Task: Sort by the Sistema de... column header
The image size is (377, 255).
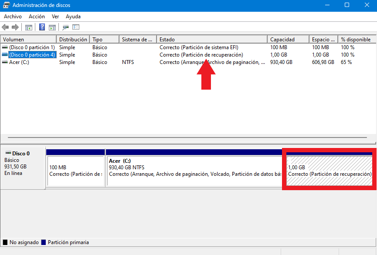Action: [x=138, y=39]
